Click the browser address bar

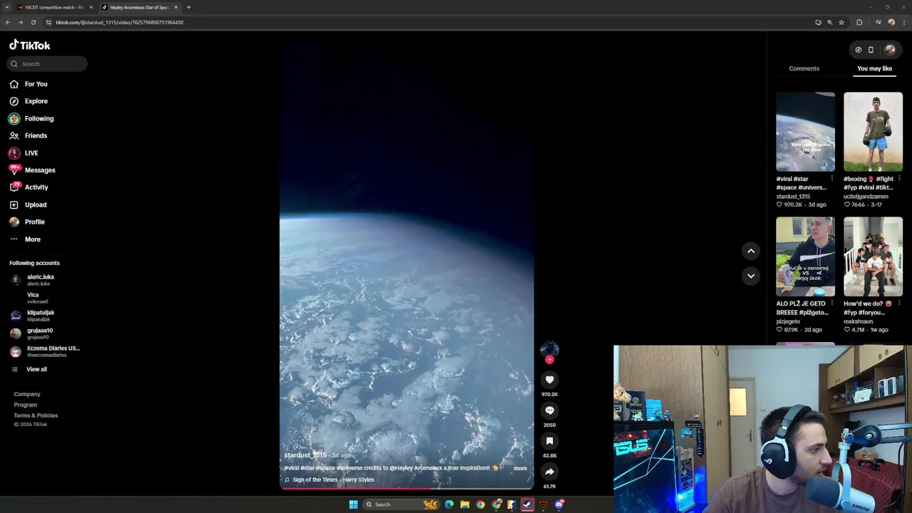(427, 22)
